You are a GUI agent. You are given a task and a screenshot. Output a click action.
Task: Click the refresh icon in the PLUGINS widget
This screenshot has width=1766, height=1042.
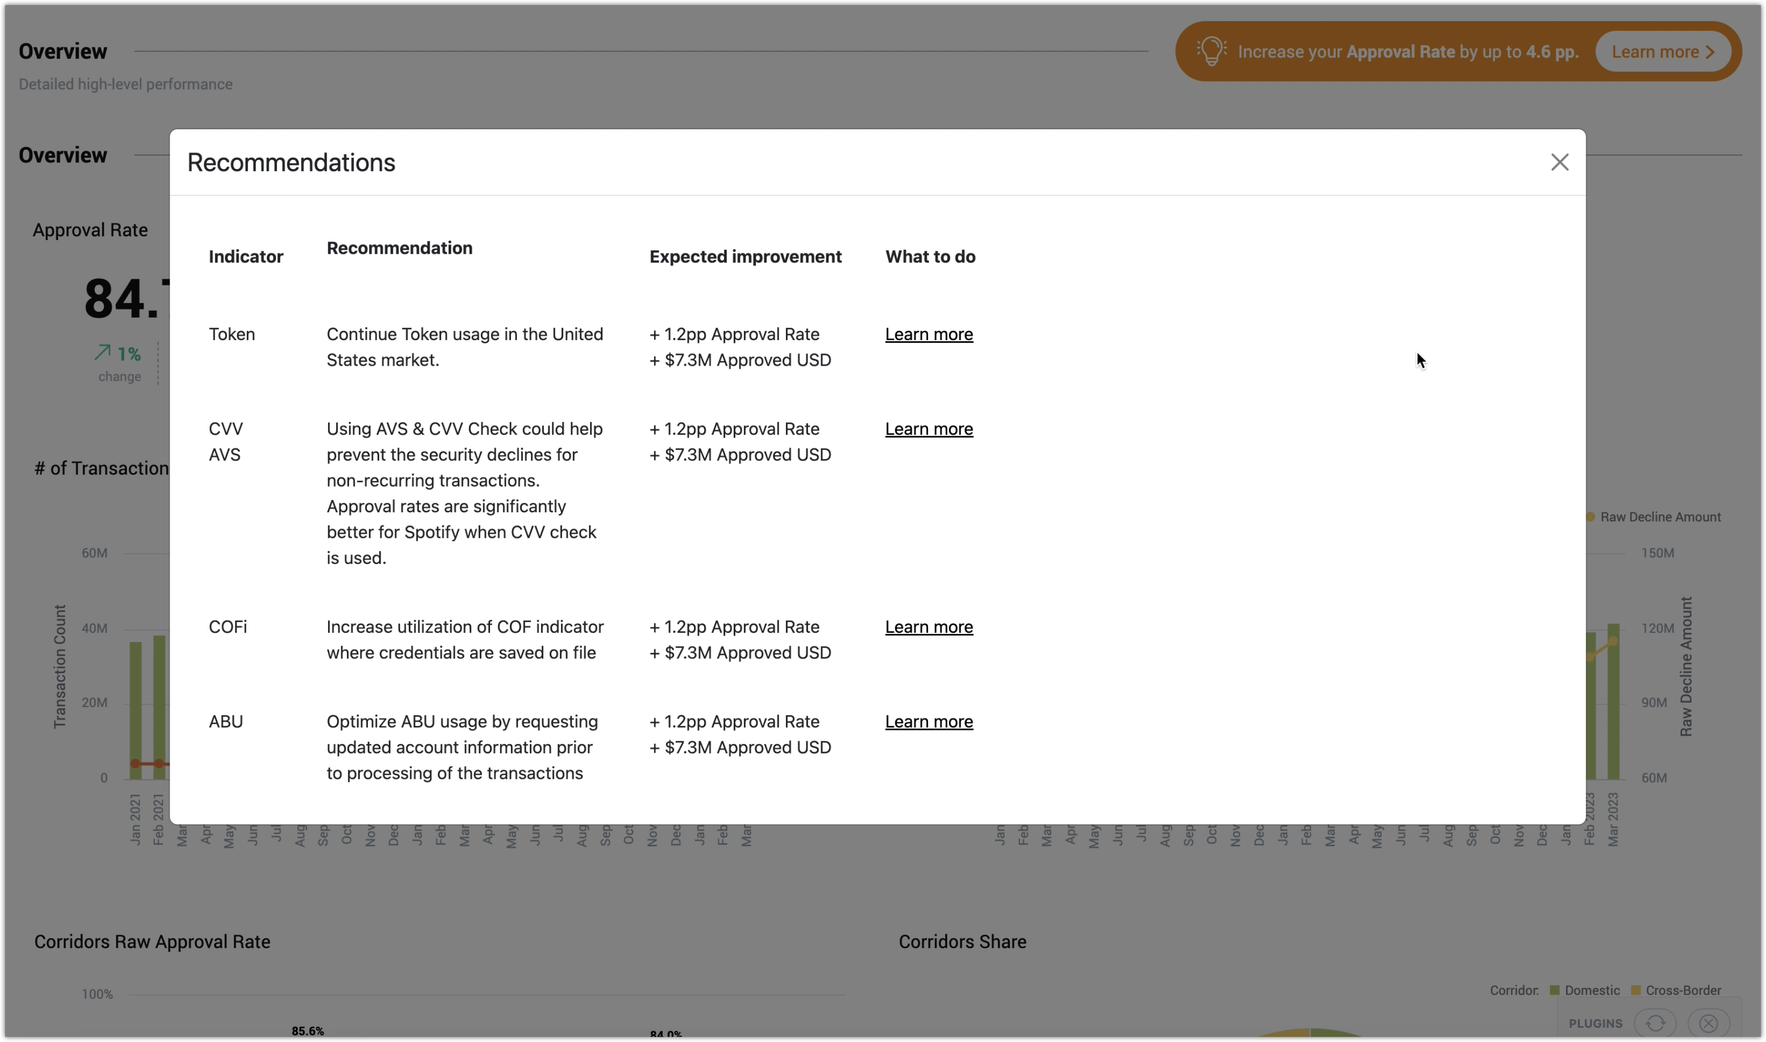(1657, 1023)
